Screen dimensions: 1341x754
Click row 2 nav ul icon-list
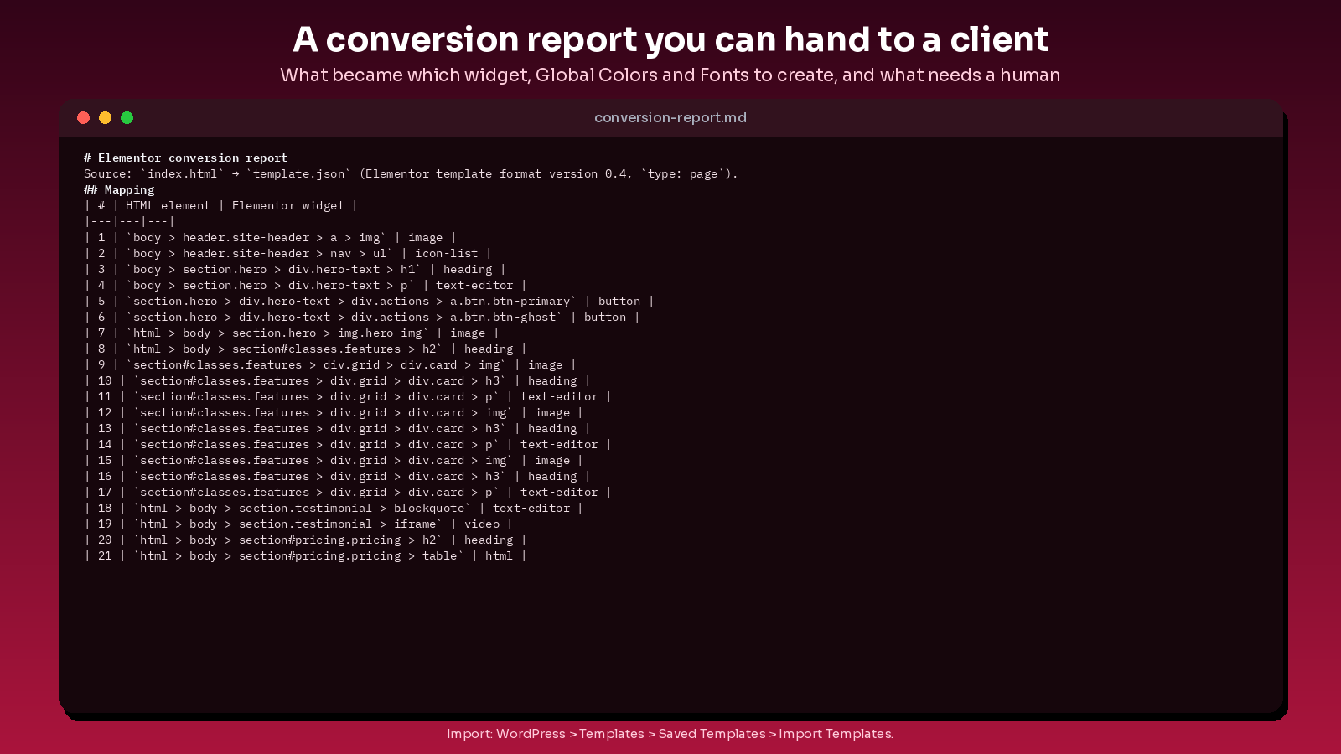287,253
